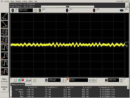The width and height of the screenshot is (130, 98).
Task: Stop acquisition with the red Stop button
Action: [x=23, y=80]
